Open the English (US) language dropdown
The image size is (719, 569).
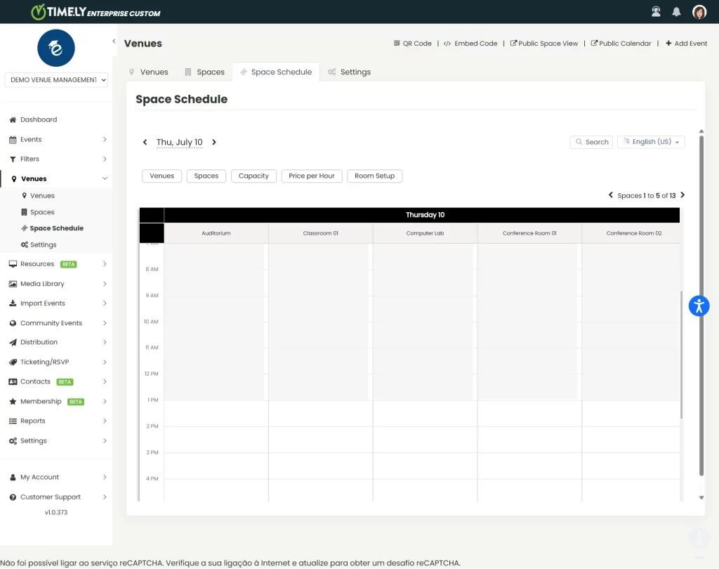(651, 142)
